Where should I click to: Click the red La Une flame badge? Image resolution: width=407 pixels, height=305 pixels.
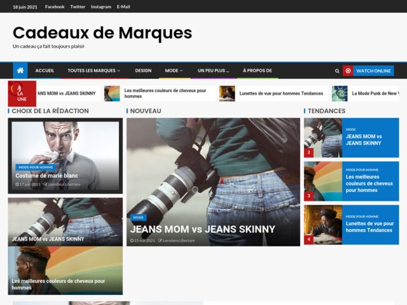click(22, 93)
